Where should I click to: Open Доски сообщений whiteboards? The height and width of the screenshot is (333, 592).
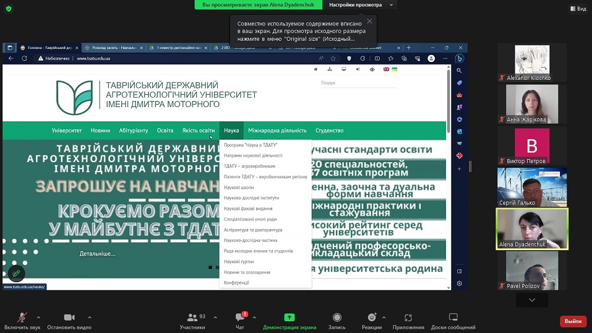coord(453,321)
